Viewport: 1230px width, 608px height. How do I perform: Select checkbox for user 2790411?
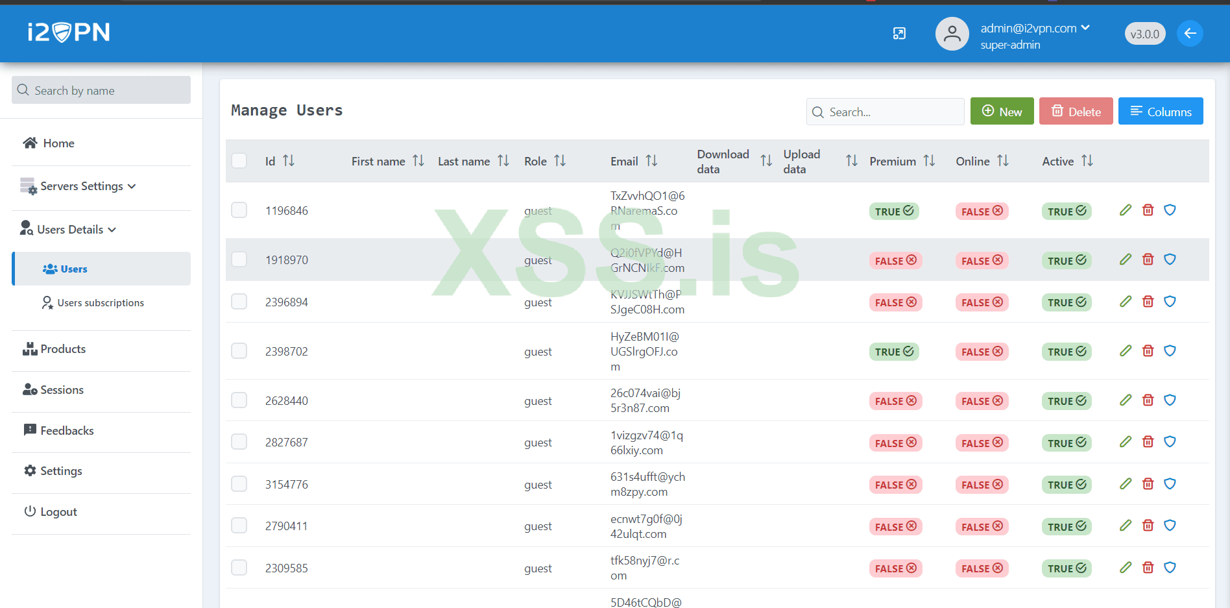coord(239,526)
